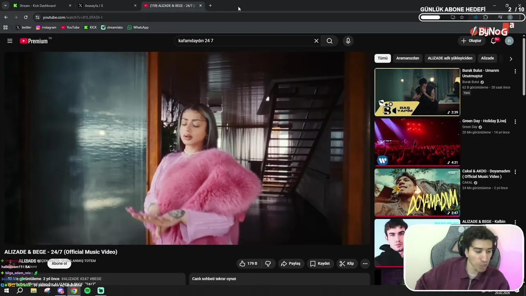Open the WhatsApp bookmark
The width and height of the screenshot is (526, 296).
138,28
